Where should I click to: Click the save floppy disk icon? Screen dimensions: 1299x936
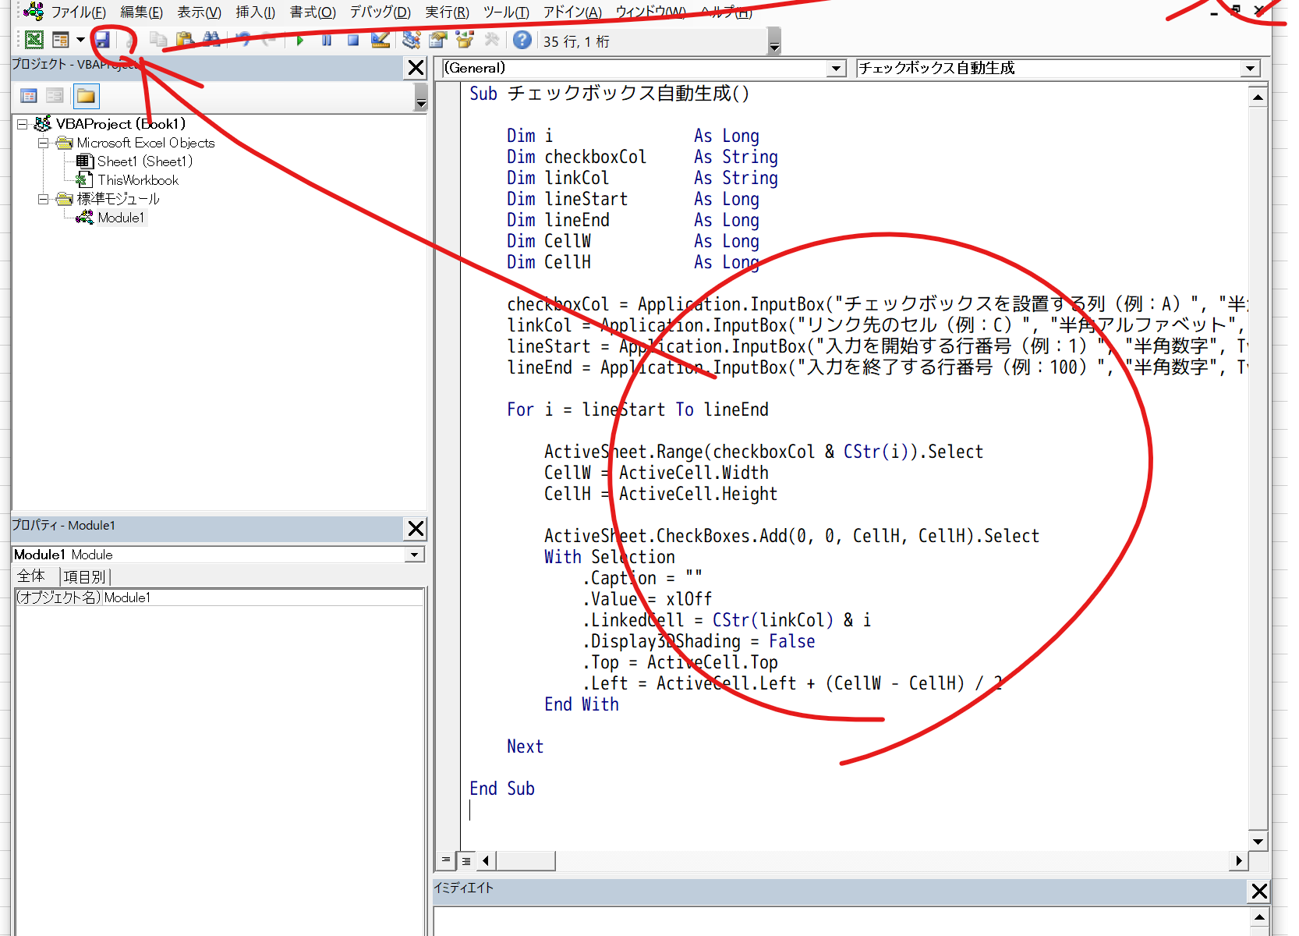click(102, 40)
